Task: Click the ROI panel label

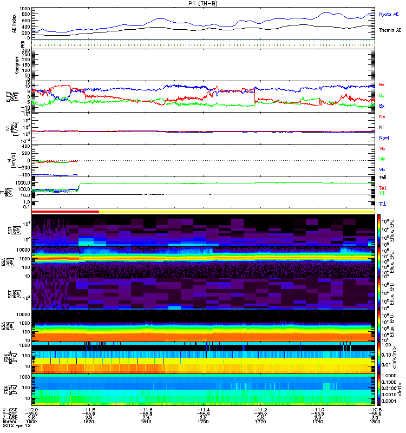Action: [23, 44]
